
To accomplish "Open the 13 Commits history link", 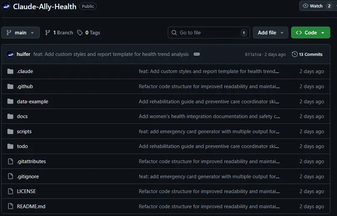I will click(307, 54).
